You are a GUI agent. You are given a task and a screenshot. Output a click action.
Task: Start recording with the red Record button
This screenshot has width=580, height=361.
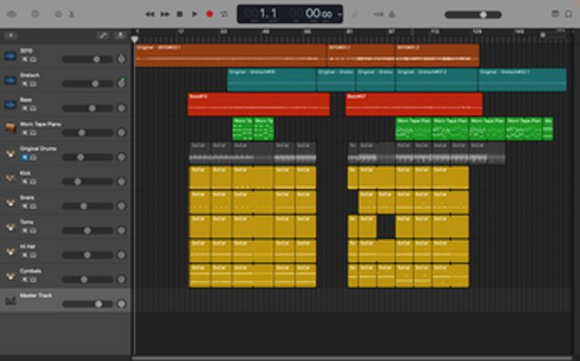(210, 14)
